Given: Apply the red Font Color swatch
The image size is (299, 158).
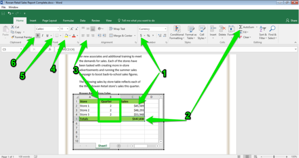Looking at the screenshot, I should click(74, 35).
